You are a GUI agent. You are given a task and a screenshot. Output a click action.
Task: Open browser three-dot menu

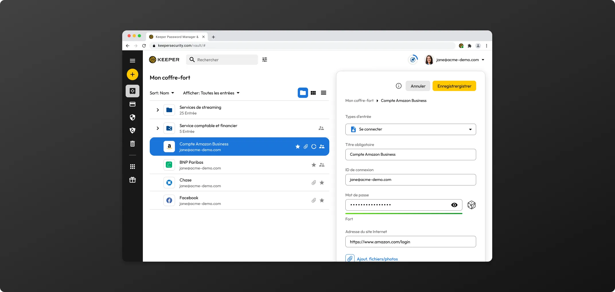click(486, 46)
